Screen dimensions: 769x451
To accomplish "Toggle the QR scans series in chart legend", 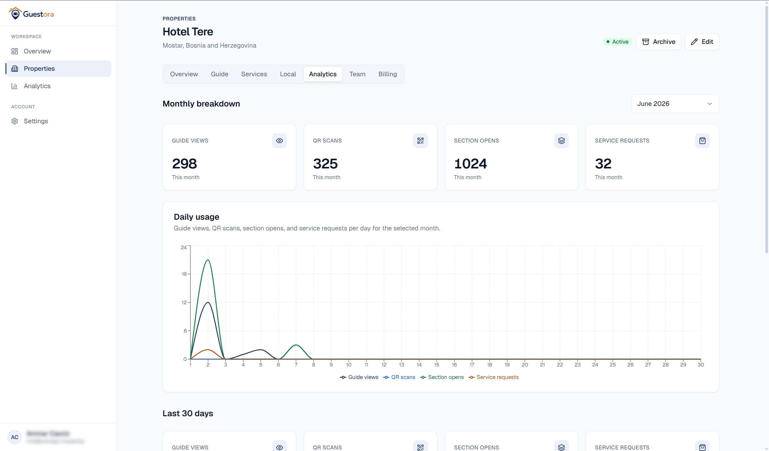I will [399, 377].
